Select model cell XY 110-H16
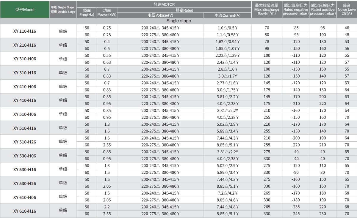Screen dimensions: 357x218 25,31
